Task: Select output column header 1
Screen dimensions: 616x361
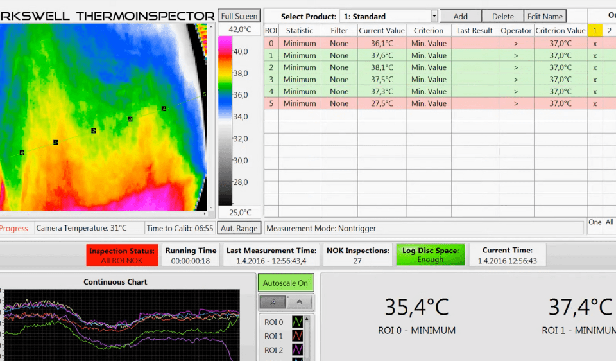Action: coord(595,31)
